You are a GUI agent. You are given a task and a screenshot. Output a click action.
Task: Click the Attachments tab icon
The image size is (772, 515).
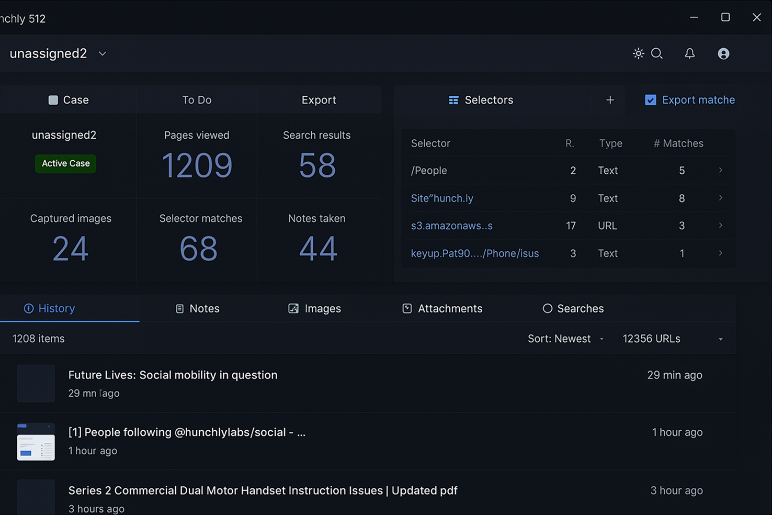pyautogui.click(x=407, y=309)
